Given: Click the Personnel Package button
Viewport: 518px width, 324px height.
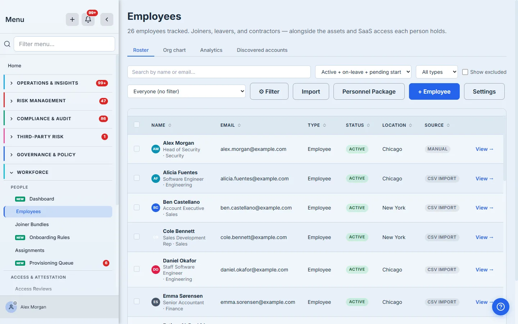Looking at the screenshot, I should click(369, 91).
